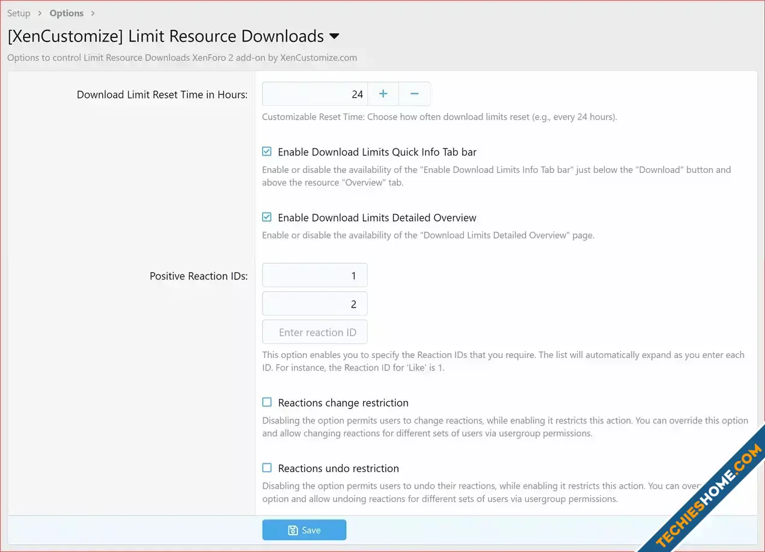Image resolution: width=765 pixels, height=552 pixels.
Task: Click the description mentioning XenCustomize.com
Action: pos(182,58)
